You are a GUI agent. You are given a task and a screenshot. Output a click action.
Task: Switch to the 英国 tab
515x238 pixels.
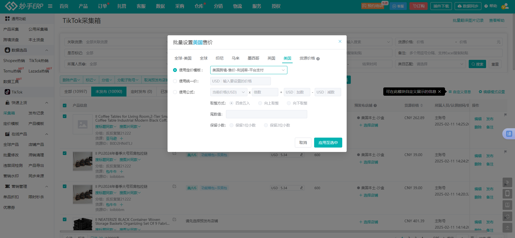click(x=271, y=58)
